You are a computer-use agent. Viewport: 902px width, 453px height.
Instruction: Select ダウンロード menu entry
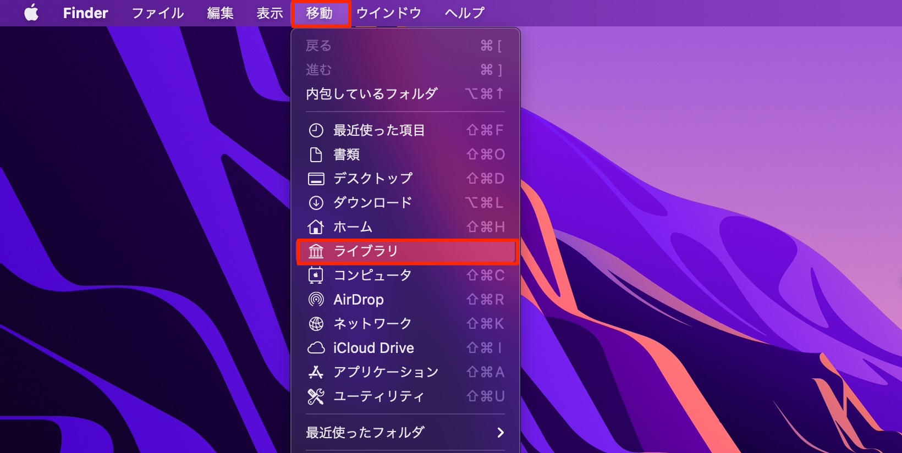405,203
